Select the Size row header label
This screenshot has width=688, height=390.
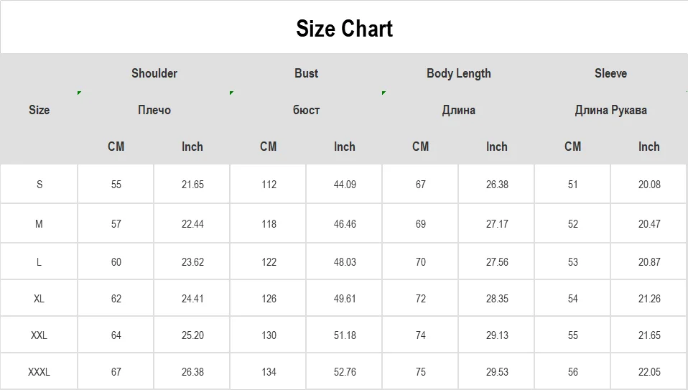pos(39,110)
